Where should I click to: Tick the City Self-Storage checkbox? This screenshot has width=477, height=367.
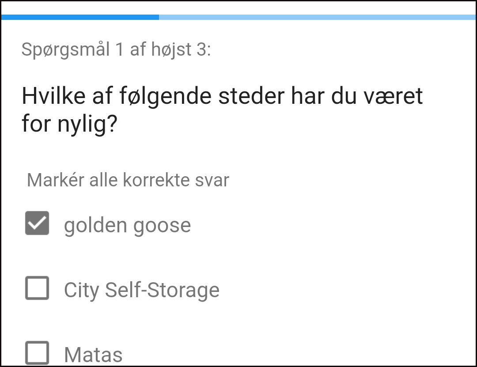tap(37, 288)
